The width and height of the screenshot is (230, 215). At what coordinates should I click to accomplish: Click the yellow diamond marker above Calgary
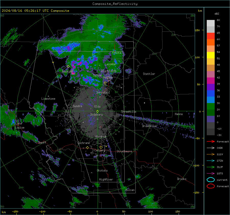[x=101, y=147]
